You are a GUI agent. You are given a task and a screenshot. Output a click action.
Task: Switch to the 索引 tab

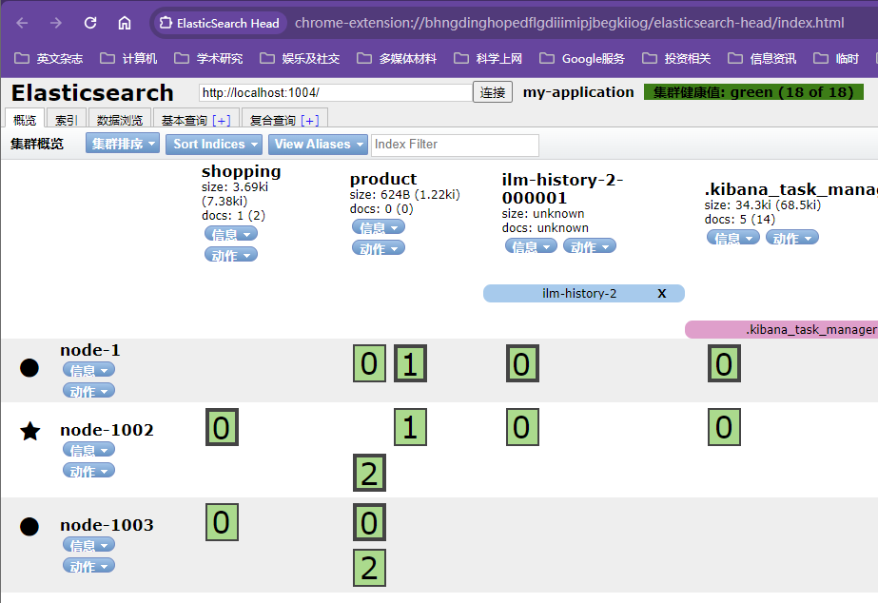[x=66, y=120]
